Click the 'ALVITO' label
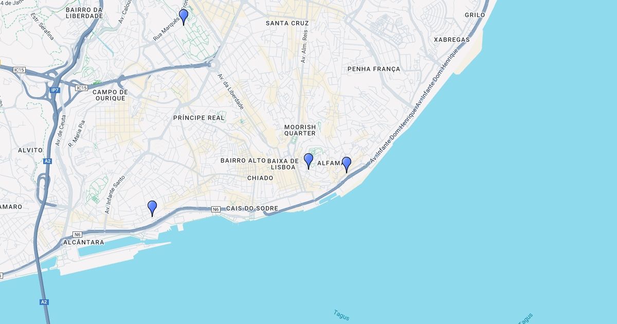617x324 pixels. coord(30,150)
